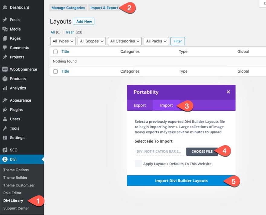Check the select-all box in the top table header
Viewport: 266px width, 215px height.
(55, 51)
